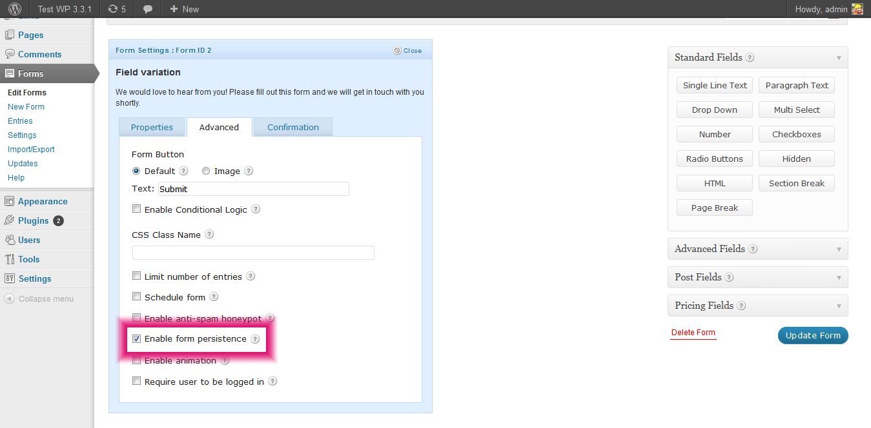The width and height of the screenshot is (871, 428).
Task: Add Paragraph Text field
Action: click(797, 85)
